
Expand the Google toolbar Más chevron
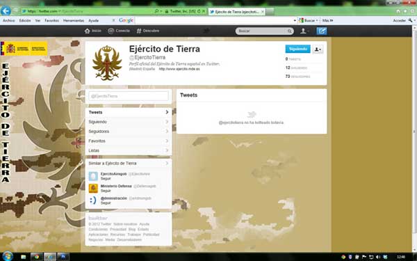click(x=327, y=20)
